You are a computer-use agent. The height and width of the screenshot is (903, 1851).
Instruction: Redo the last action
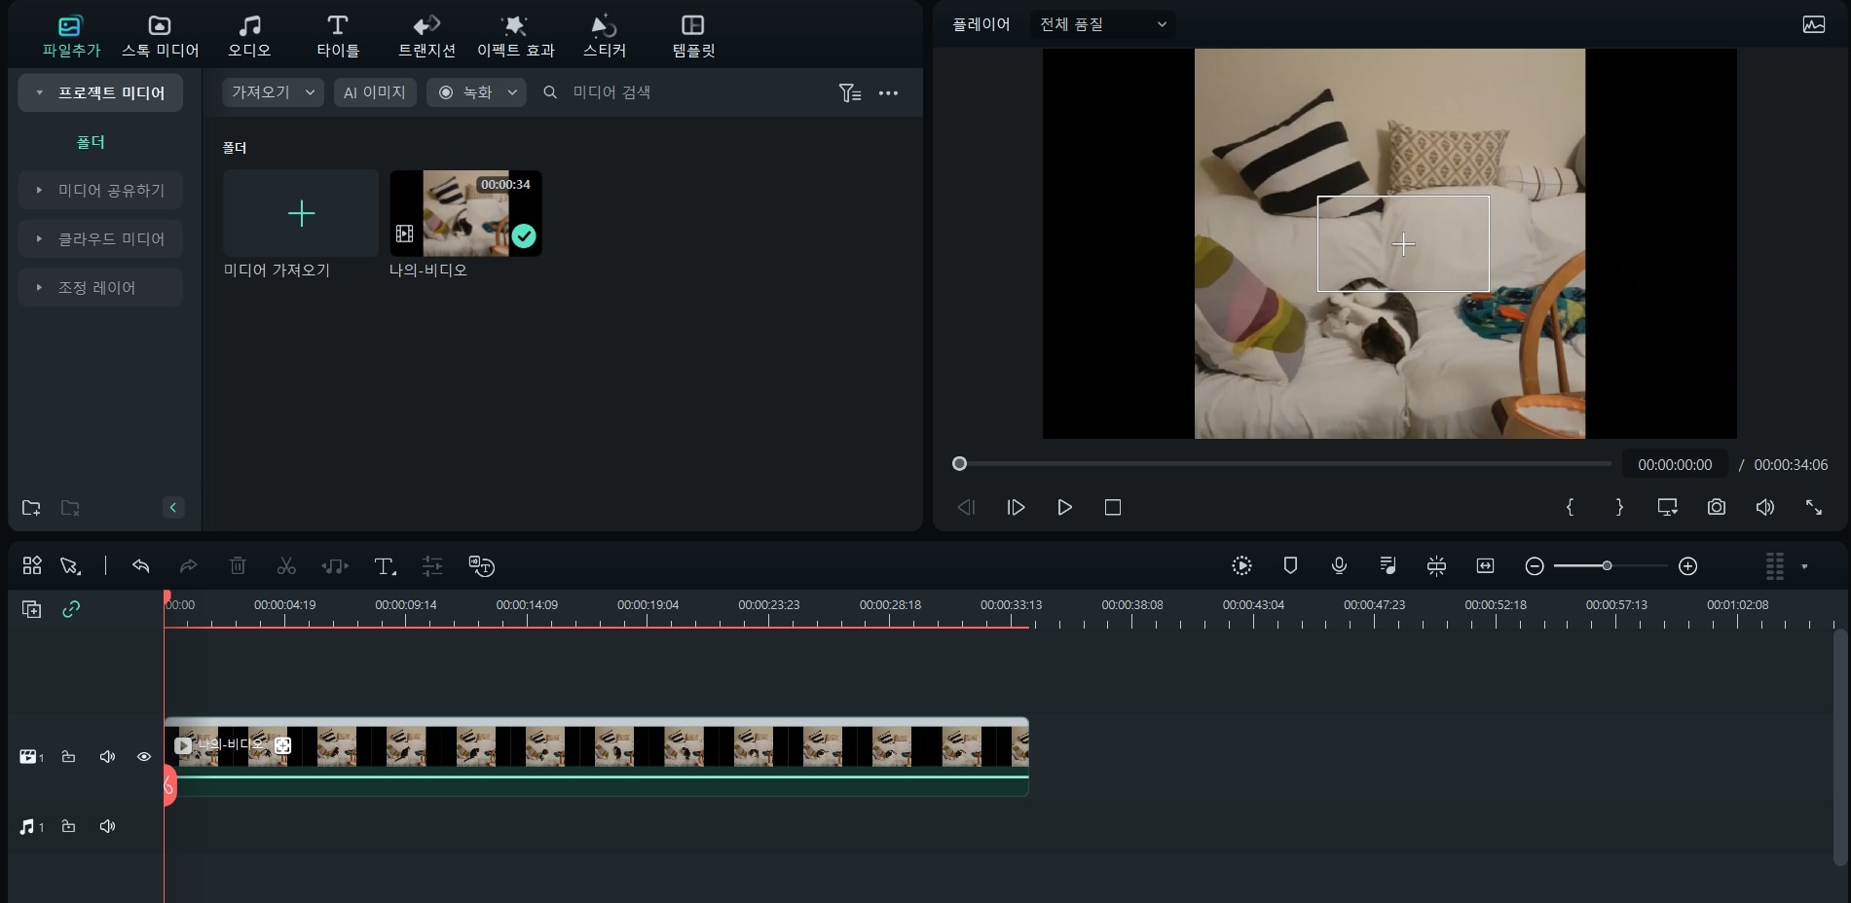coord(189,565)
